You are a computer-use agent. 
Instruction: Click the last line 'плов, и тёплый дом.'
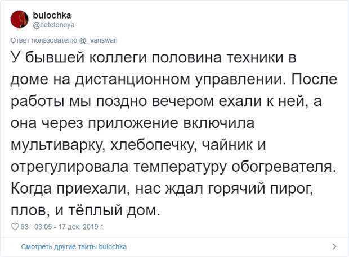[86, 210]
